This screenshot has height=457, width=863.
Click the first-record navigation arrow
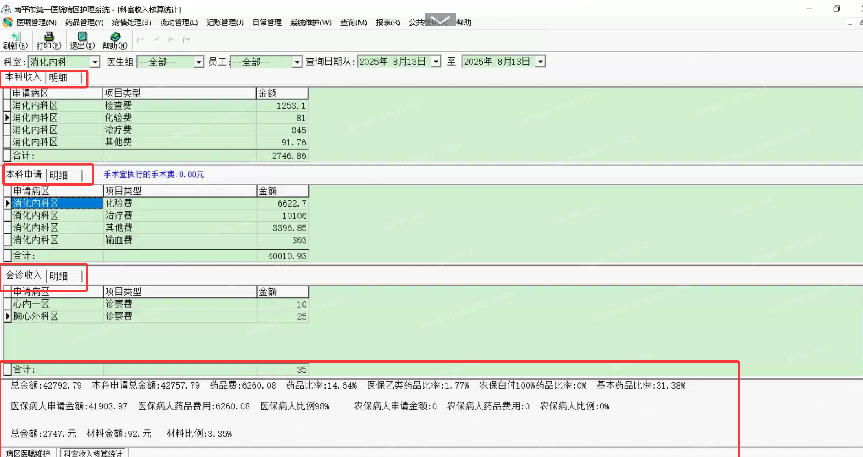pyautogui.click(x=141, y=40)
